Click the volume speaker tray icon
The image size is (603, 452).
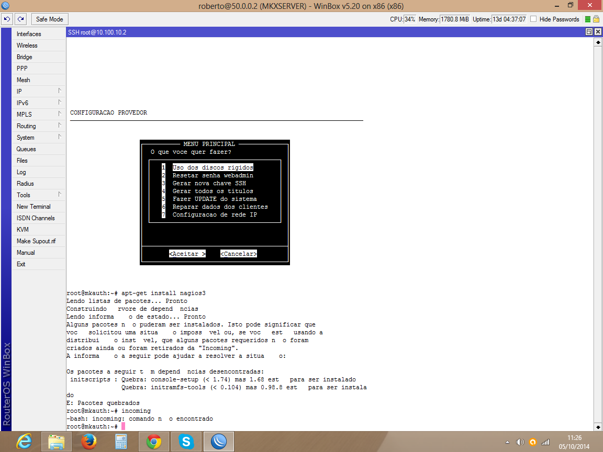[520, 443]
